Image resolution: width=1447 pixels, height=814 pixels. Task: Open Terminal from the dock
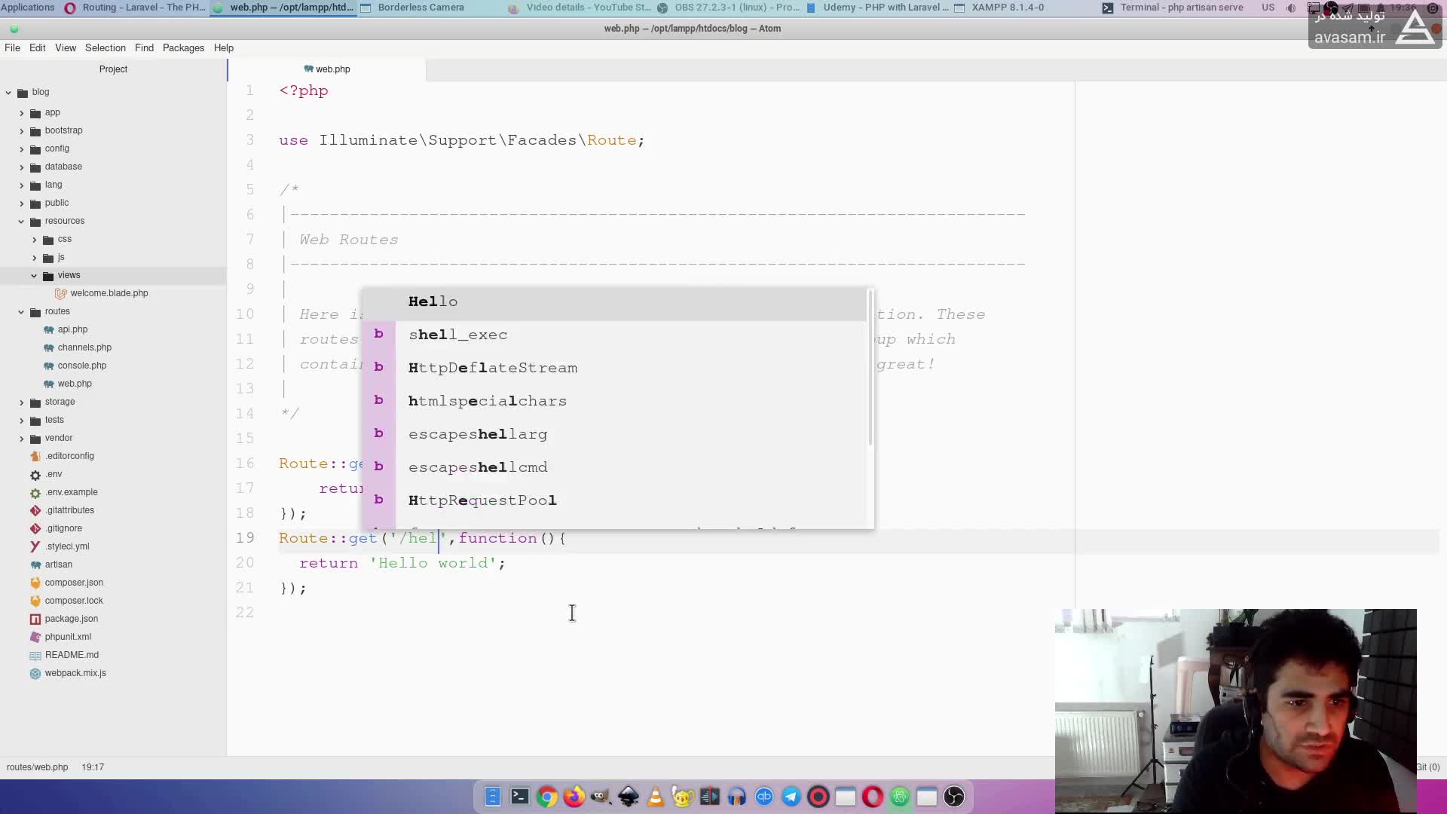pos(519,797)
